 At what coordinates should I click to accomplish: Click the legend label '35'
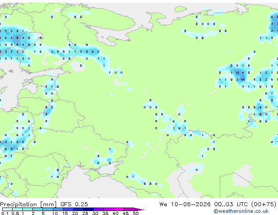point(105,213)
